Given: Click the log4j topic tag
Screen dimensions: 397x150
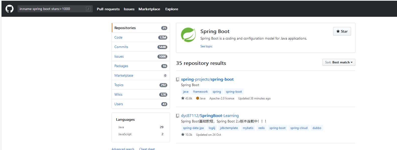Looking at the screenshot, I should pos(212,128).
